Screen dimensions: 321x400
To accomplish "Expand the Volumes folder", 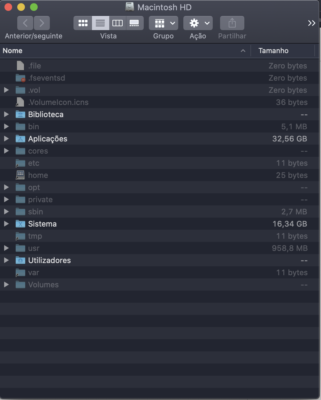I will [x=6, y=284].
